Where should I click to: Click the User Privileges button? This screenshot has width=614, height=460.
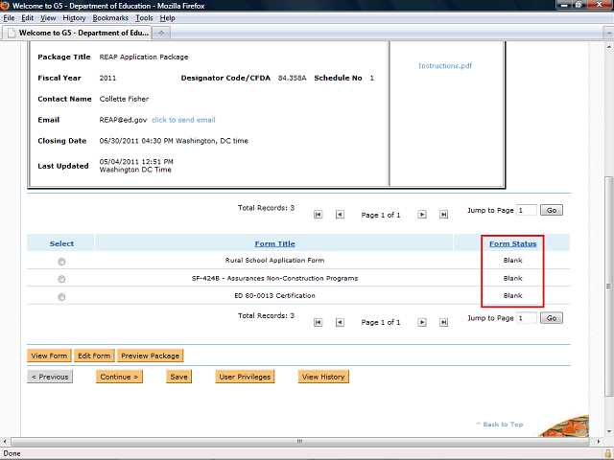245,377
